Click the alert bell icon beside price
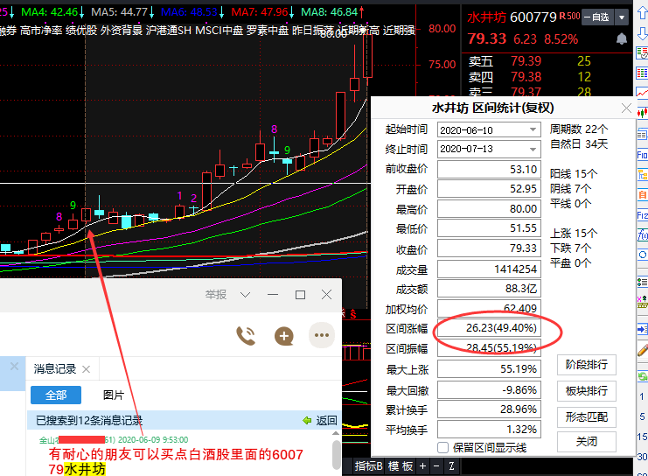 coord(621,38)
